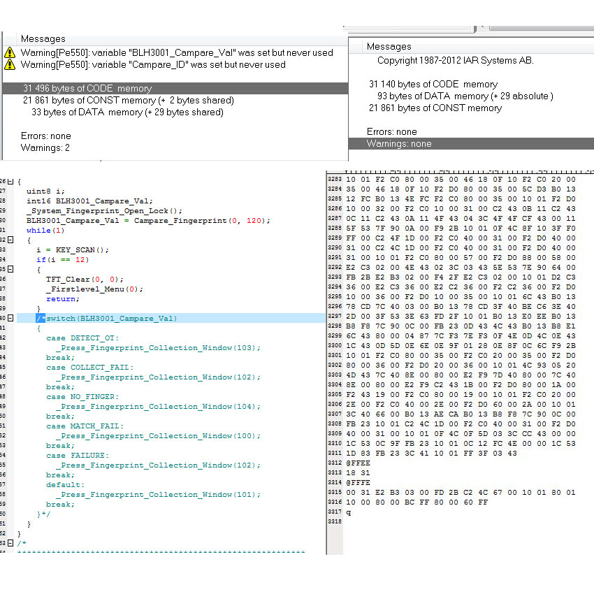Click the 'return;' statement
The width and height of the screenshot is (594, 594).
[62, 299]
